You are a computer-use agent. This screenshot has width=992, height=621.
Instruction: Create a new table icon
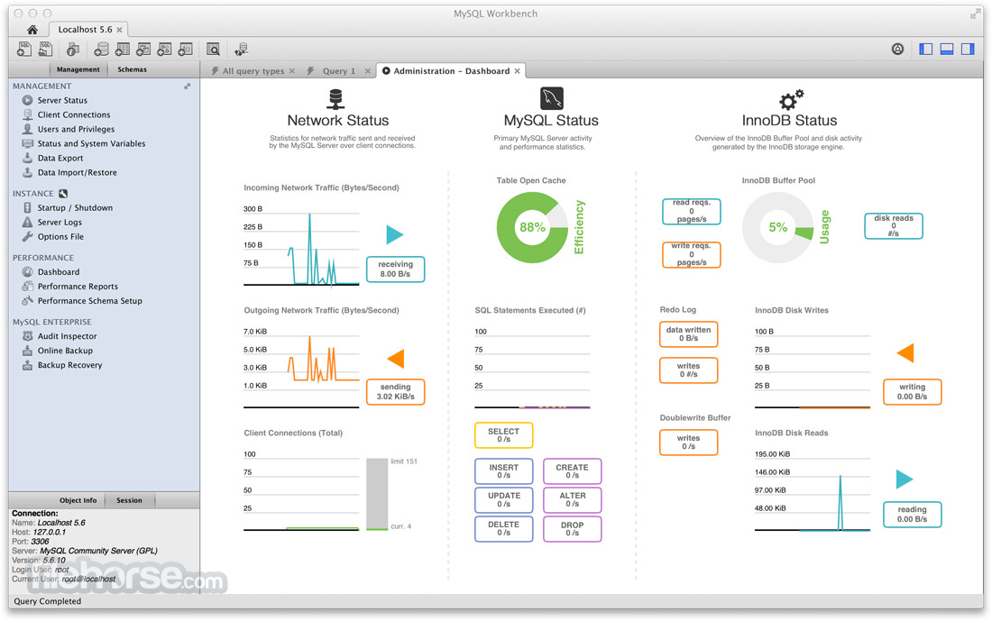pyautogui.click(x=123, y=49)
